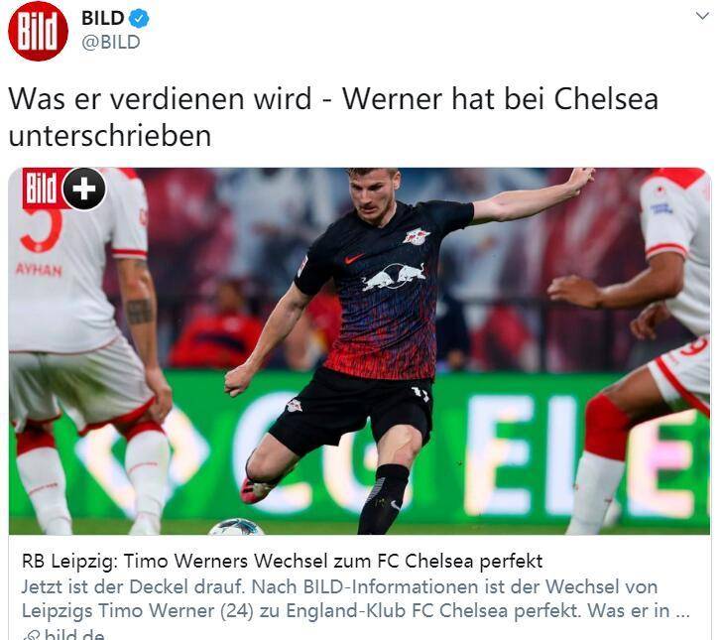Open the BILD profile avatar
This screenshot has width=720, height=640.
pyautogui.click(x=38, y=31)
